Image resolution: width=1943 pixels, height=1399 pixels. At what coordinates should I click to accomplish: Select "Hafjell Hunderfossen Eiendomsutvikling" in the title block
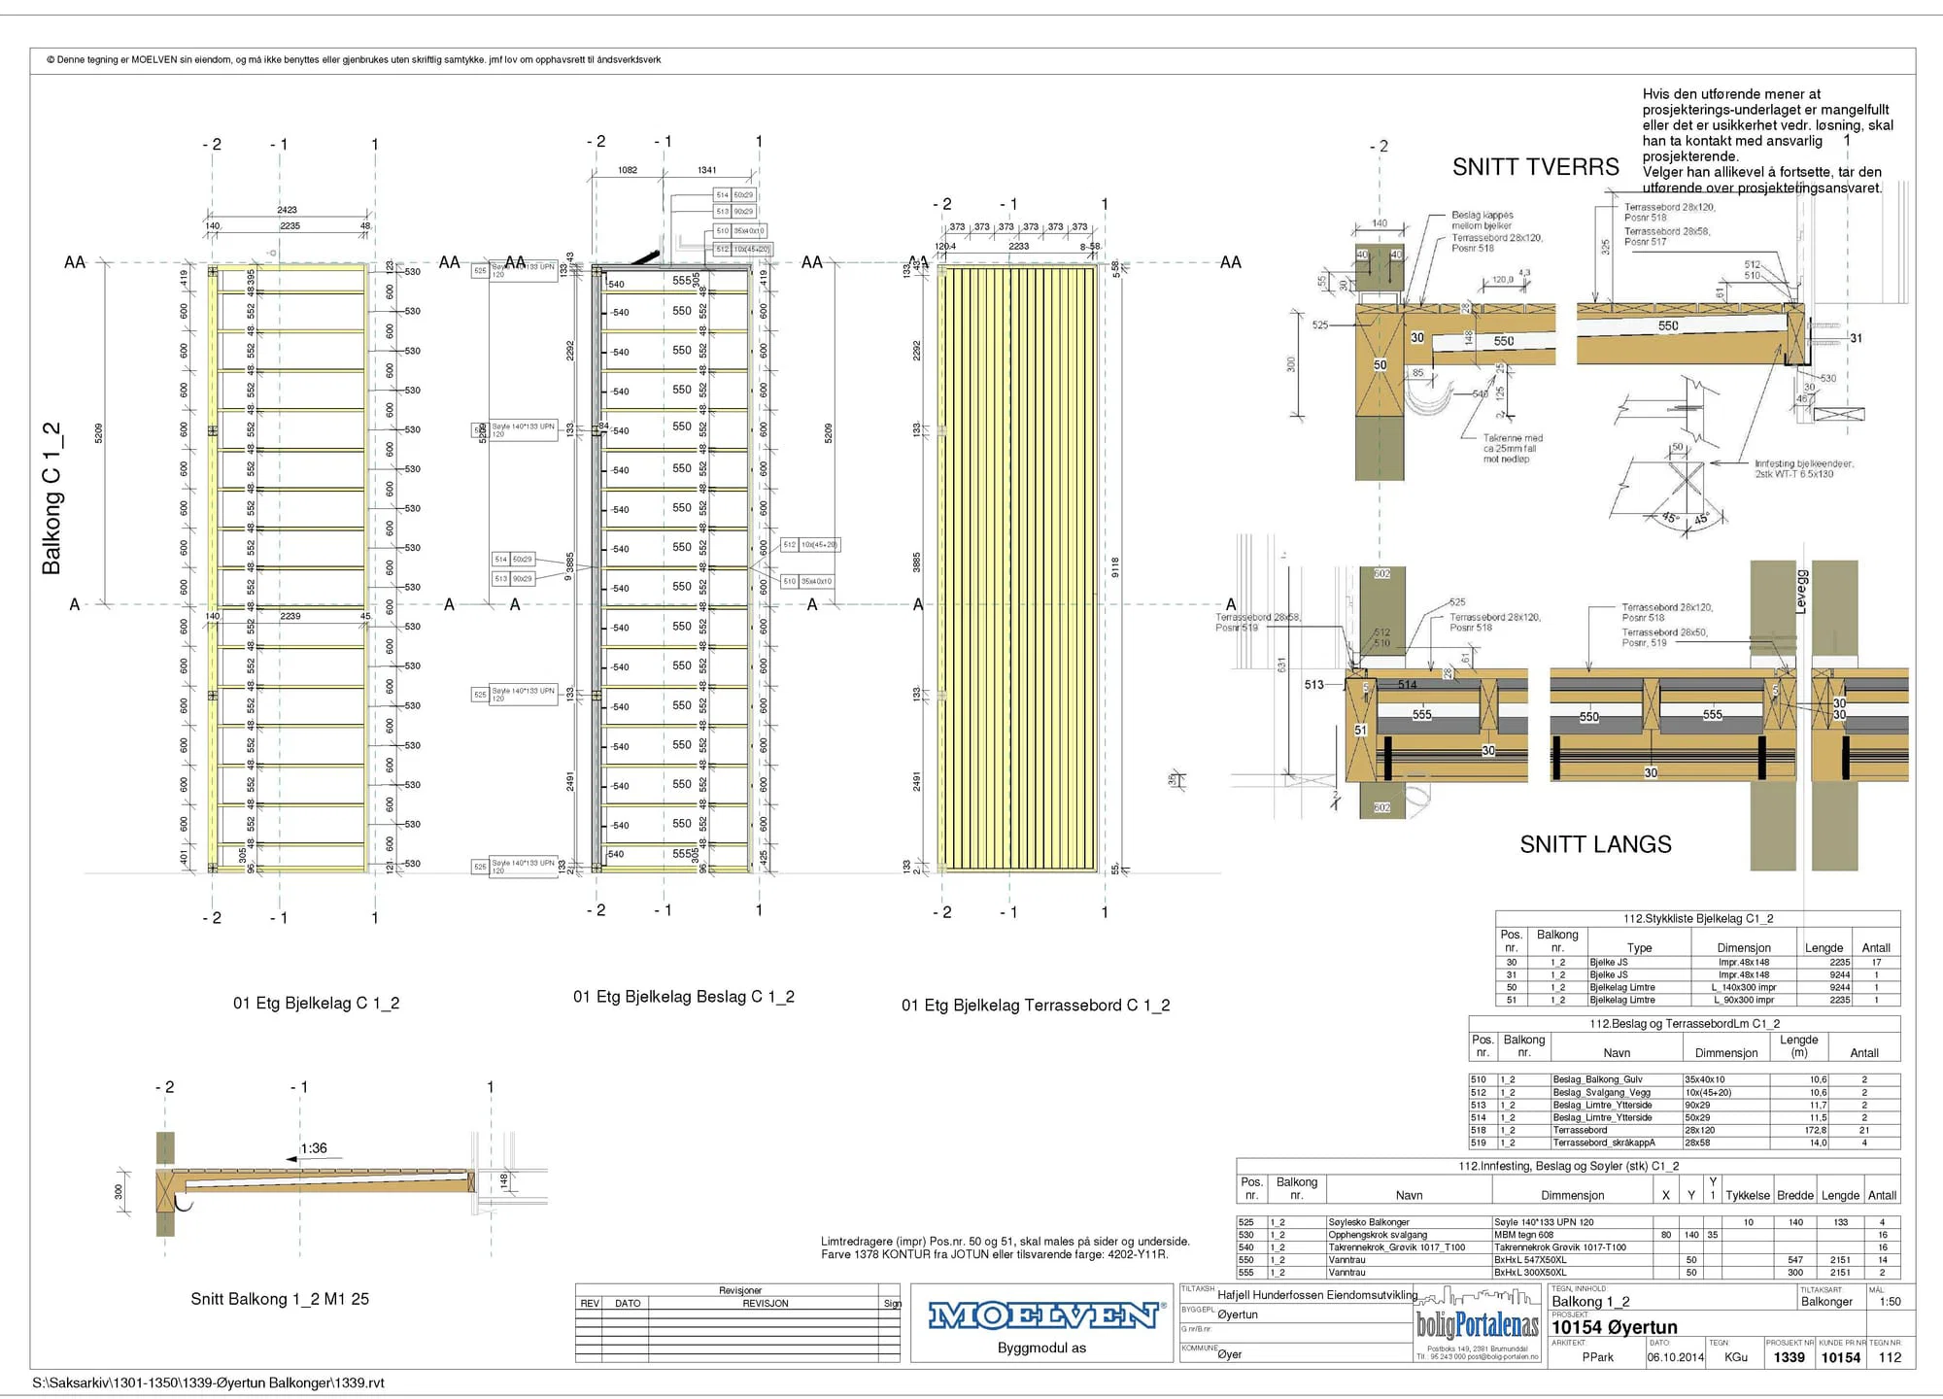click(1317, 1295)
